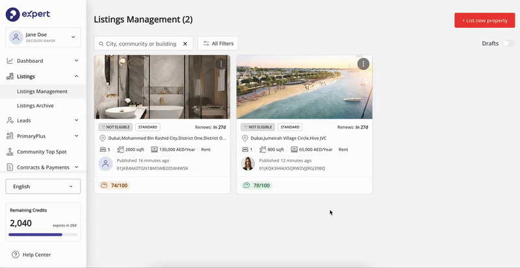This screenshot has height=268, width=520.
Task: Click area icon beside 2000 sqft
Action: (120, 149)
